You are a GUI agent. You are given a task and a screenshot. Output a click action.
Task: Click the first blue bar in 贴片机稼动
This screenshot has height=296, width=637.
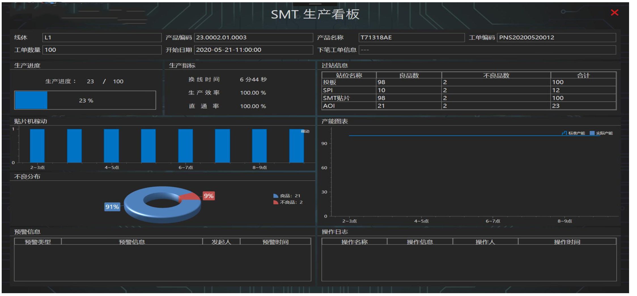[37, 146]
